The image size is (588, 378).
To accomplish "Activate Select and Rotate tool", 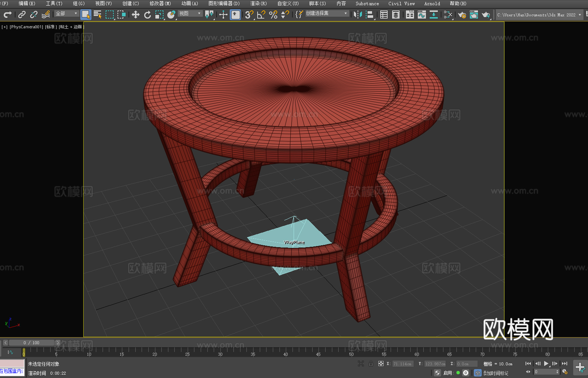I will (x=148, y=14).
